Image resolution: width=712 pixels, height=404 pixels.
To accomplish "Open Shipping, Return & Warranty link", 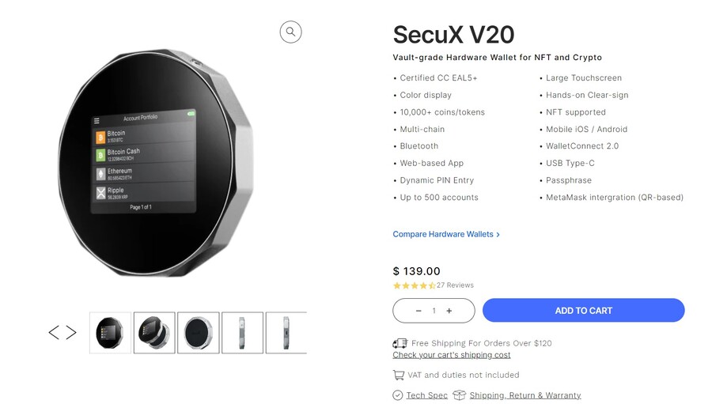I will 525,395.
